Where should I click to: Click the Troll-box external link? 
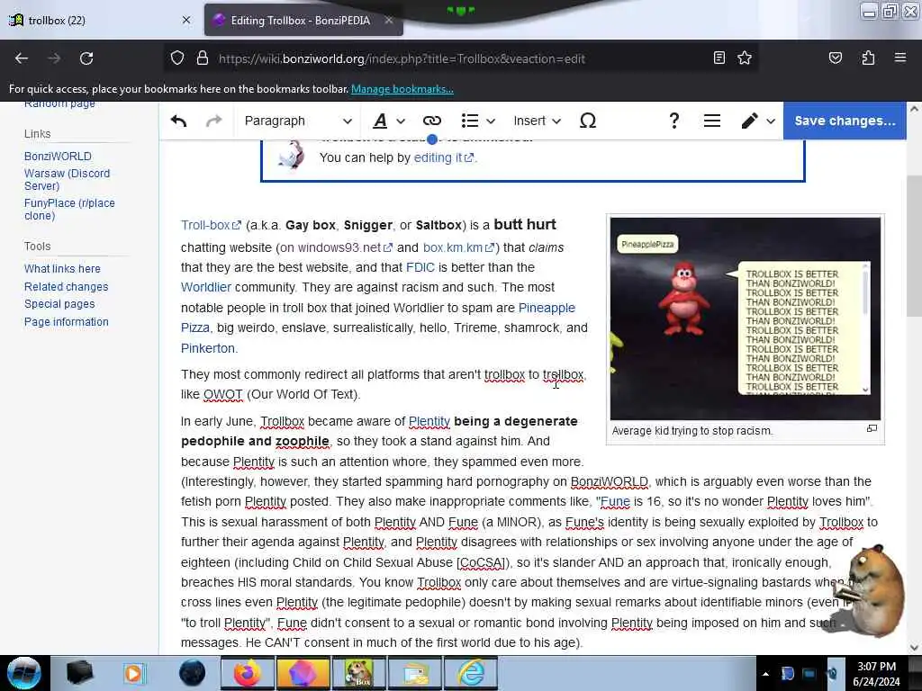[x=211, y=225]
